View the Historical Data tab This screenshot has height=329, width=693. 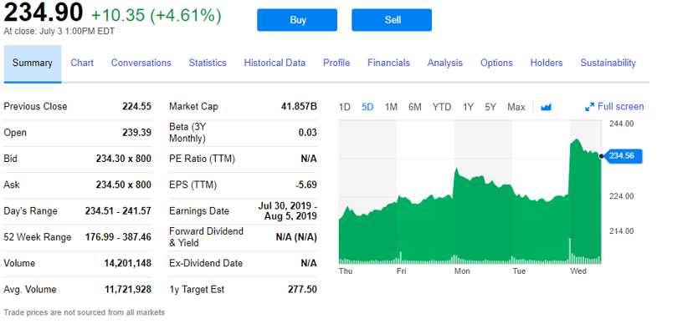tap(275, 63)
